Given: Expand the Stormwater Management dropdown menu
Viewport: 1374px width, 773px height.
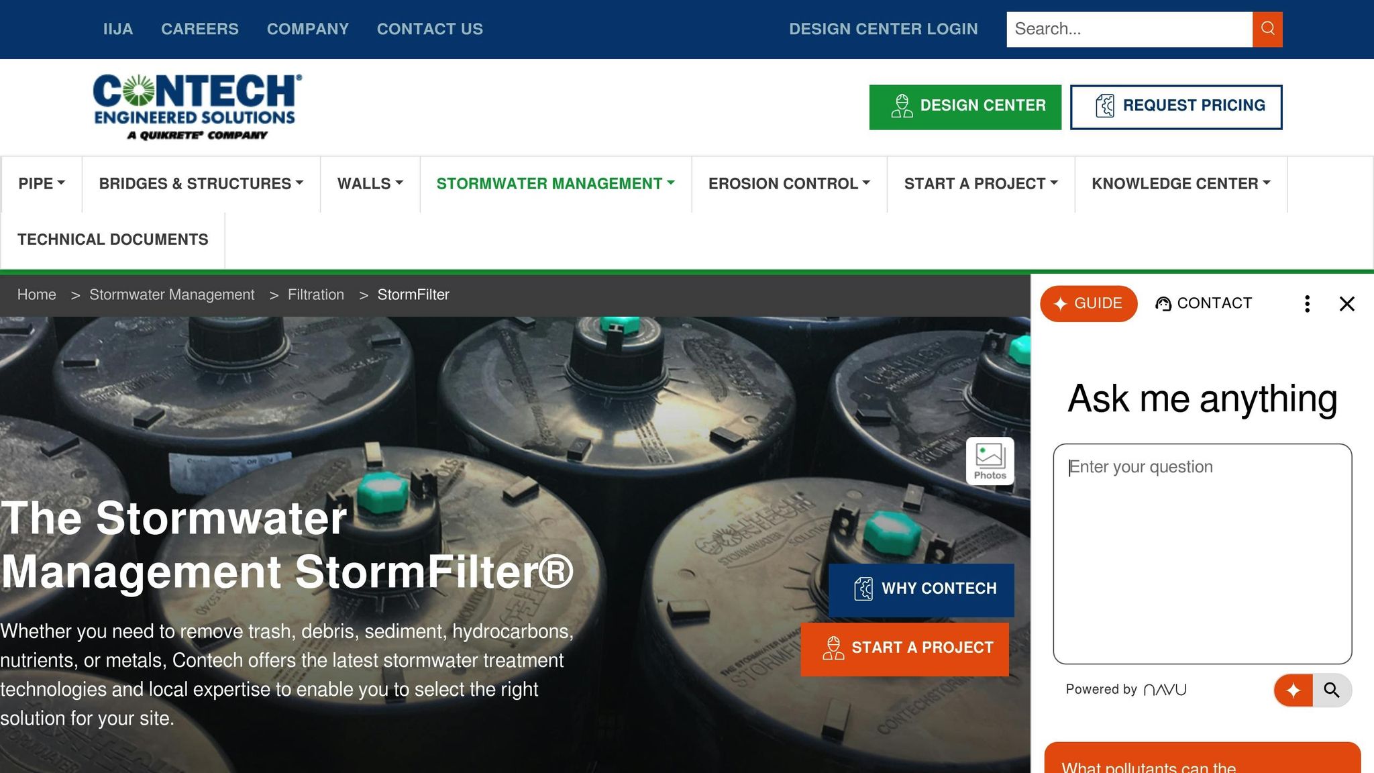Looking at the screenshot, I should tap(556, 184).
